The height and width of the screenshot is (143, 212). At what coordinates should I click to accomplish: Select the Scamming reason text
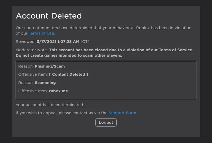[x=45, y=83]
